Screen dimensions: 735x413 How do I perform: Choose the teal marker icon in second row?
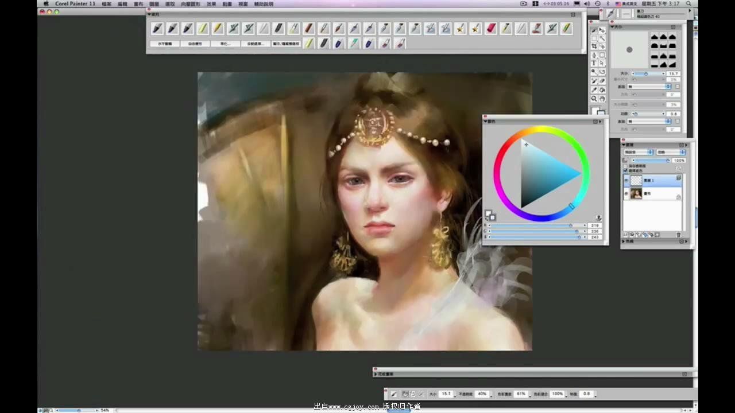(x=354, y=43)
